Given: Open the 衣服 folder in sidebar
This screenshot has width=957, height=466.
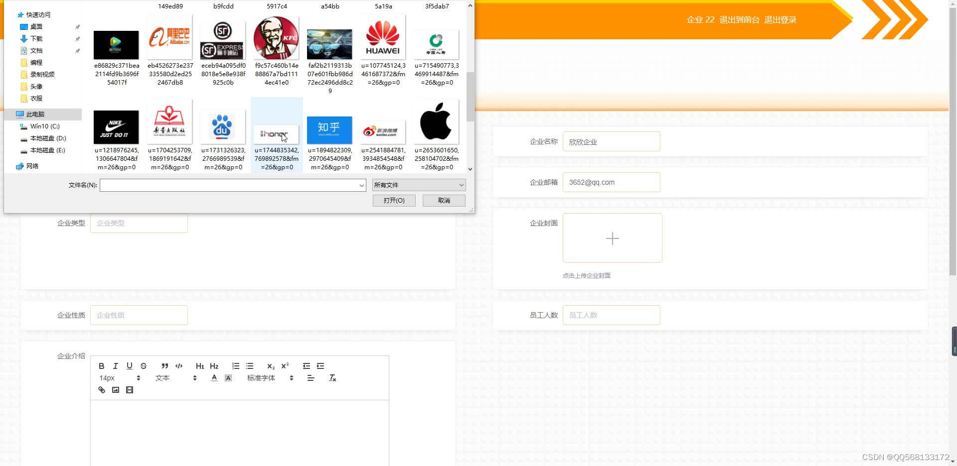Looking at the screenshot, I should tap(36, 98).
